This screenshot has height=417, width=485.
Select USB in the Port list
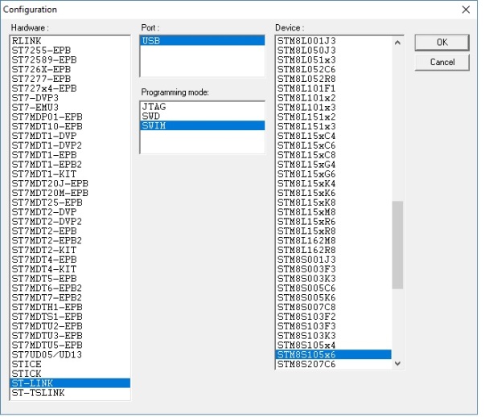pos(203,41)
